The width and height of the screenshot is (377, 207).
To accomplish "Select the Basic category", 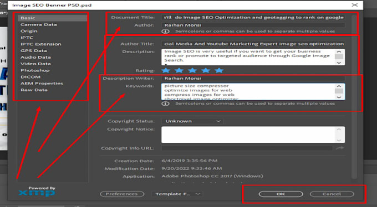I will click(x=52, y=18).
